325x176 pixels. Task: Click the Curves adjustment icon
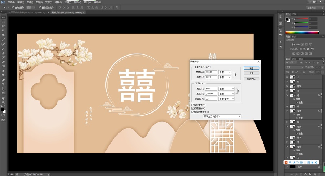click(302, 44)
